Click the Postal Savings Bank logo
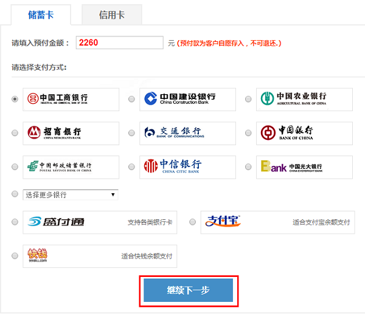This screenshot has width=365, height=314. point(71,166)
